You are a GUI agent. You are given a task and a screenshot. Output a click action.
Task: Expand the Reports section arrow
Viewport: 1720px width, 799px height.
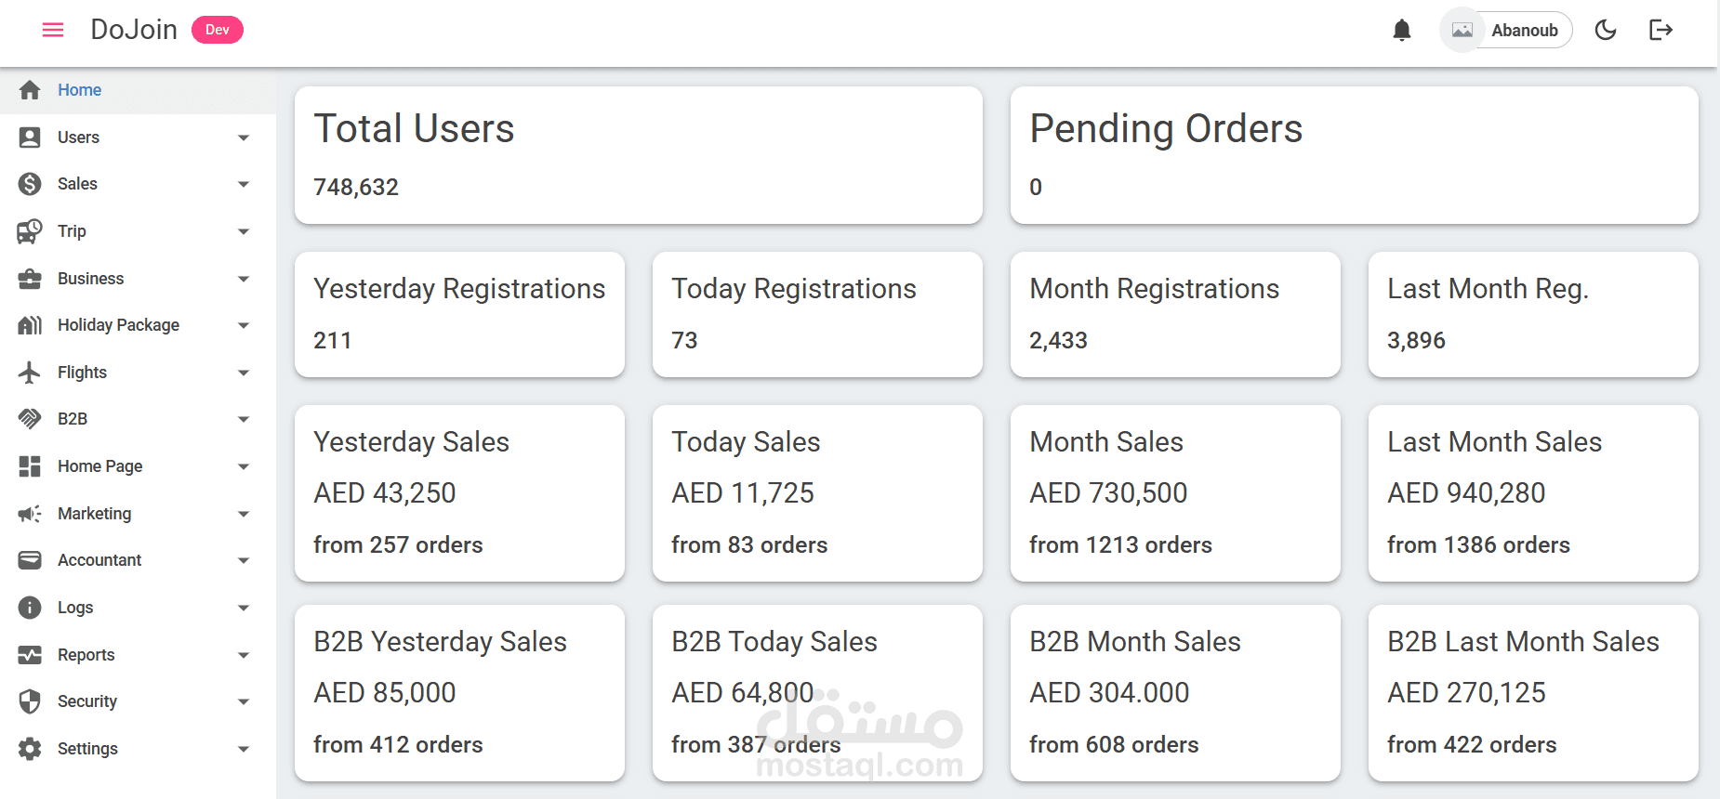[244, 655]
